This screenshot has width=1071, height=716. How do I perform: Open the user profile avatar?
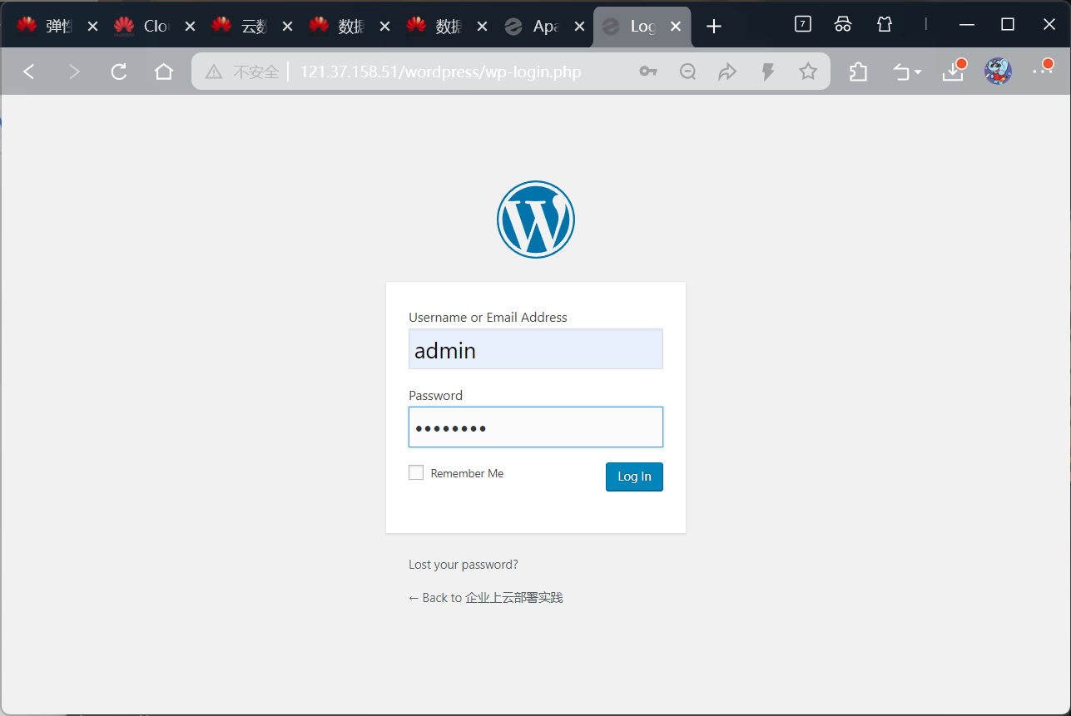998,72
